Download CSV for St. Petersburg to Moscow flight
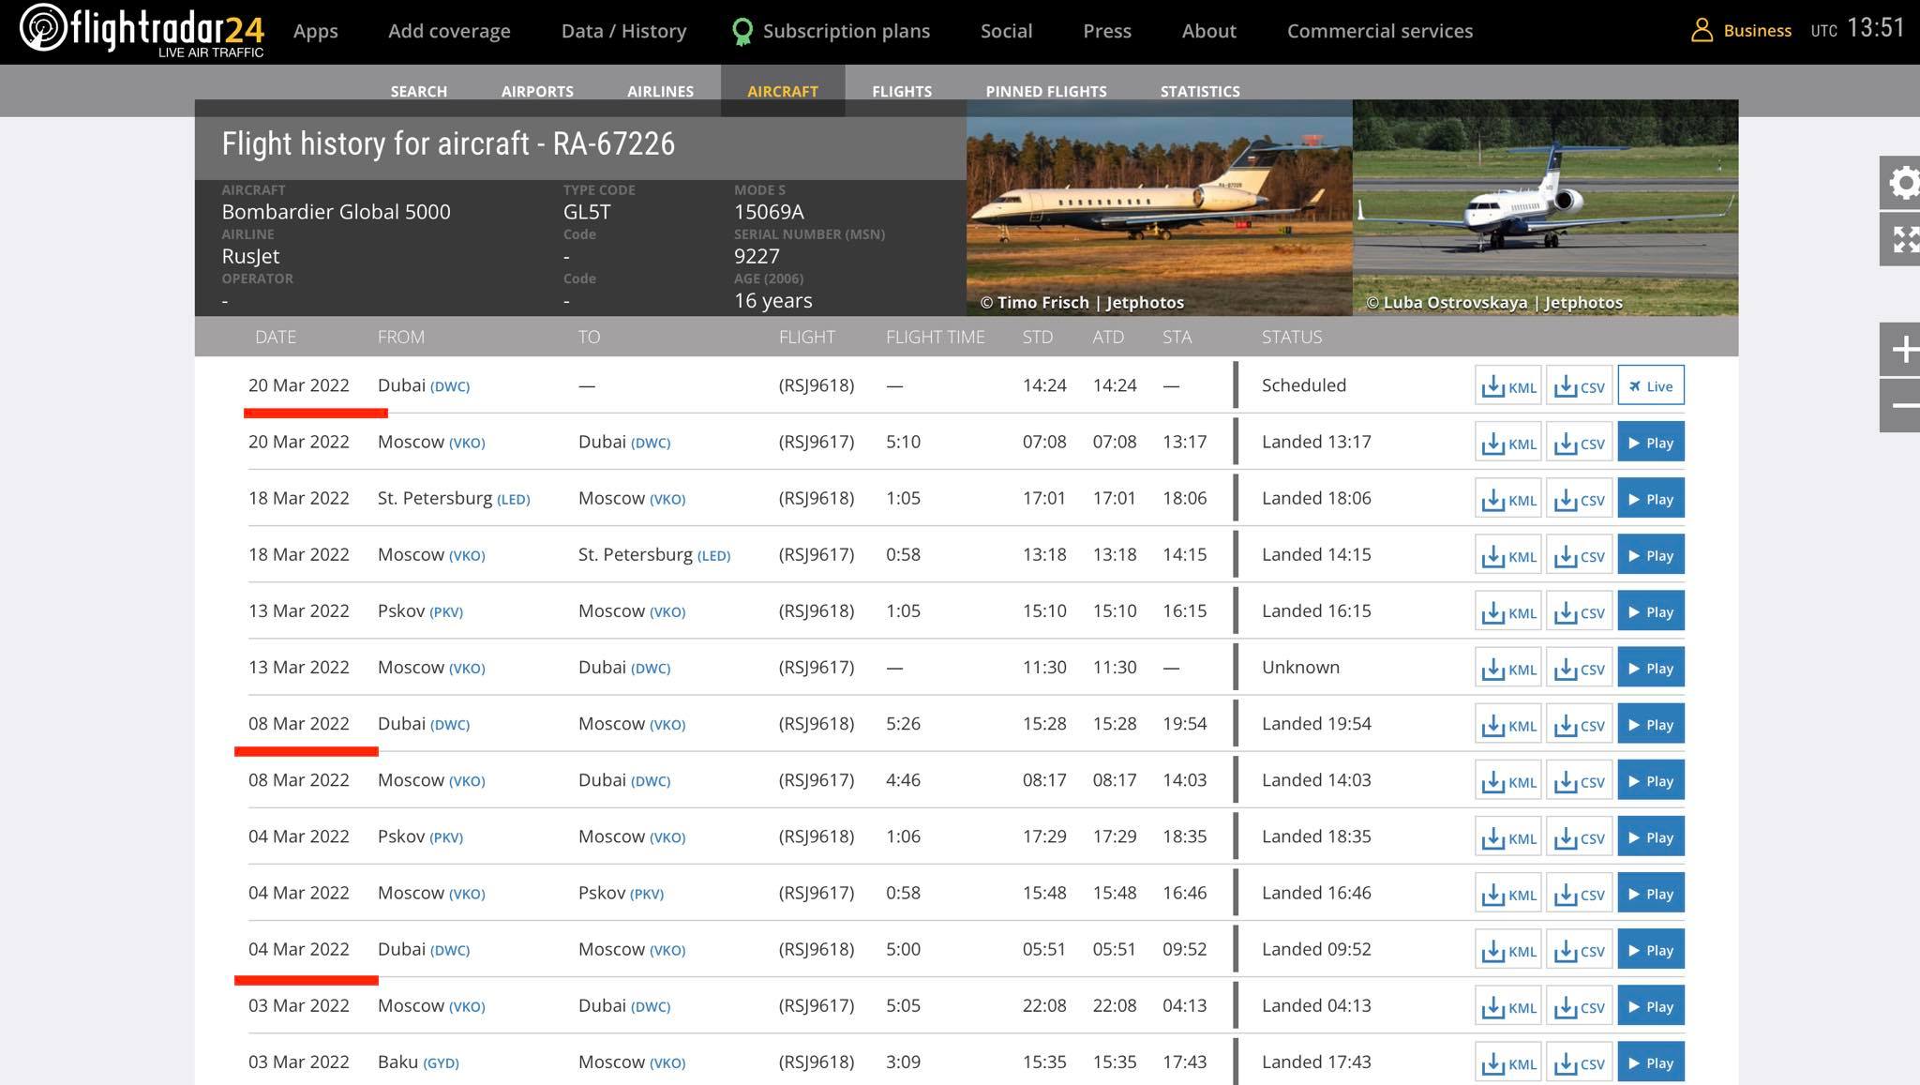Image resolution: width=1920 pixels, height=1085 pixels. [x=1579, y=499]
